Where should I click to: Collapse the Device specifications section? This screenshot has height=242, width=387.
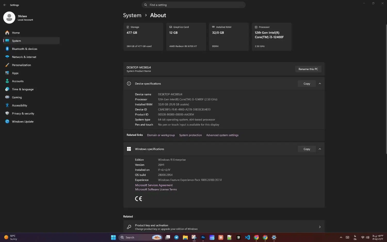320,84
